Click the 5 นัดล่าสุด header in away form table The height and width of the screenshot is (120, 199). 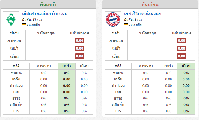[x=147, y=33]
